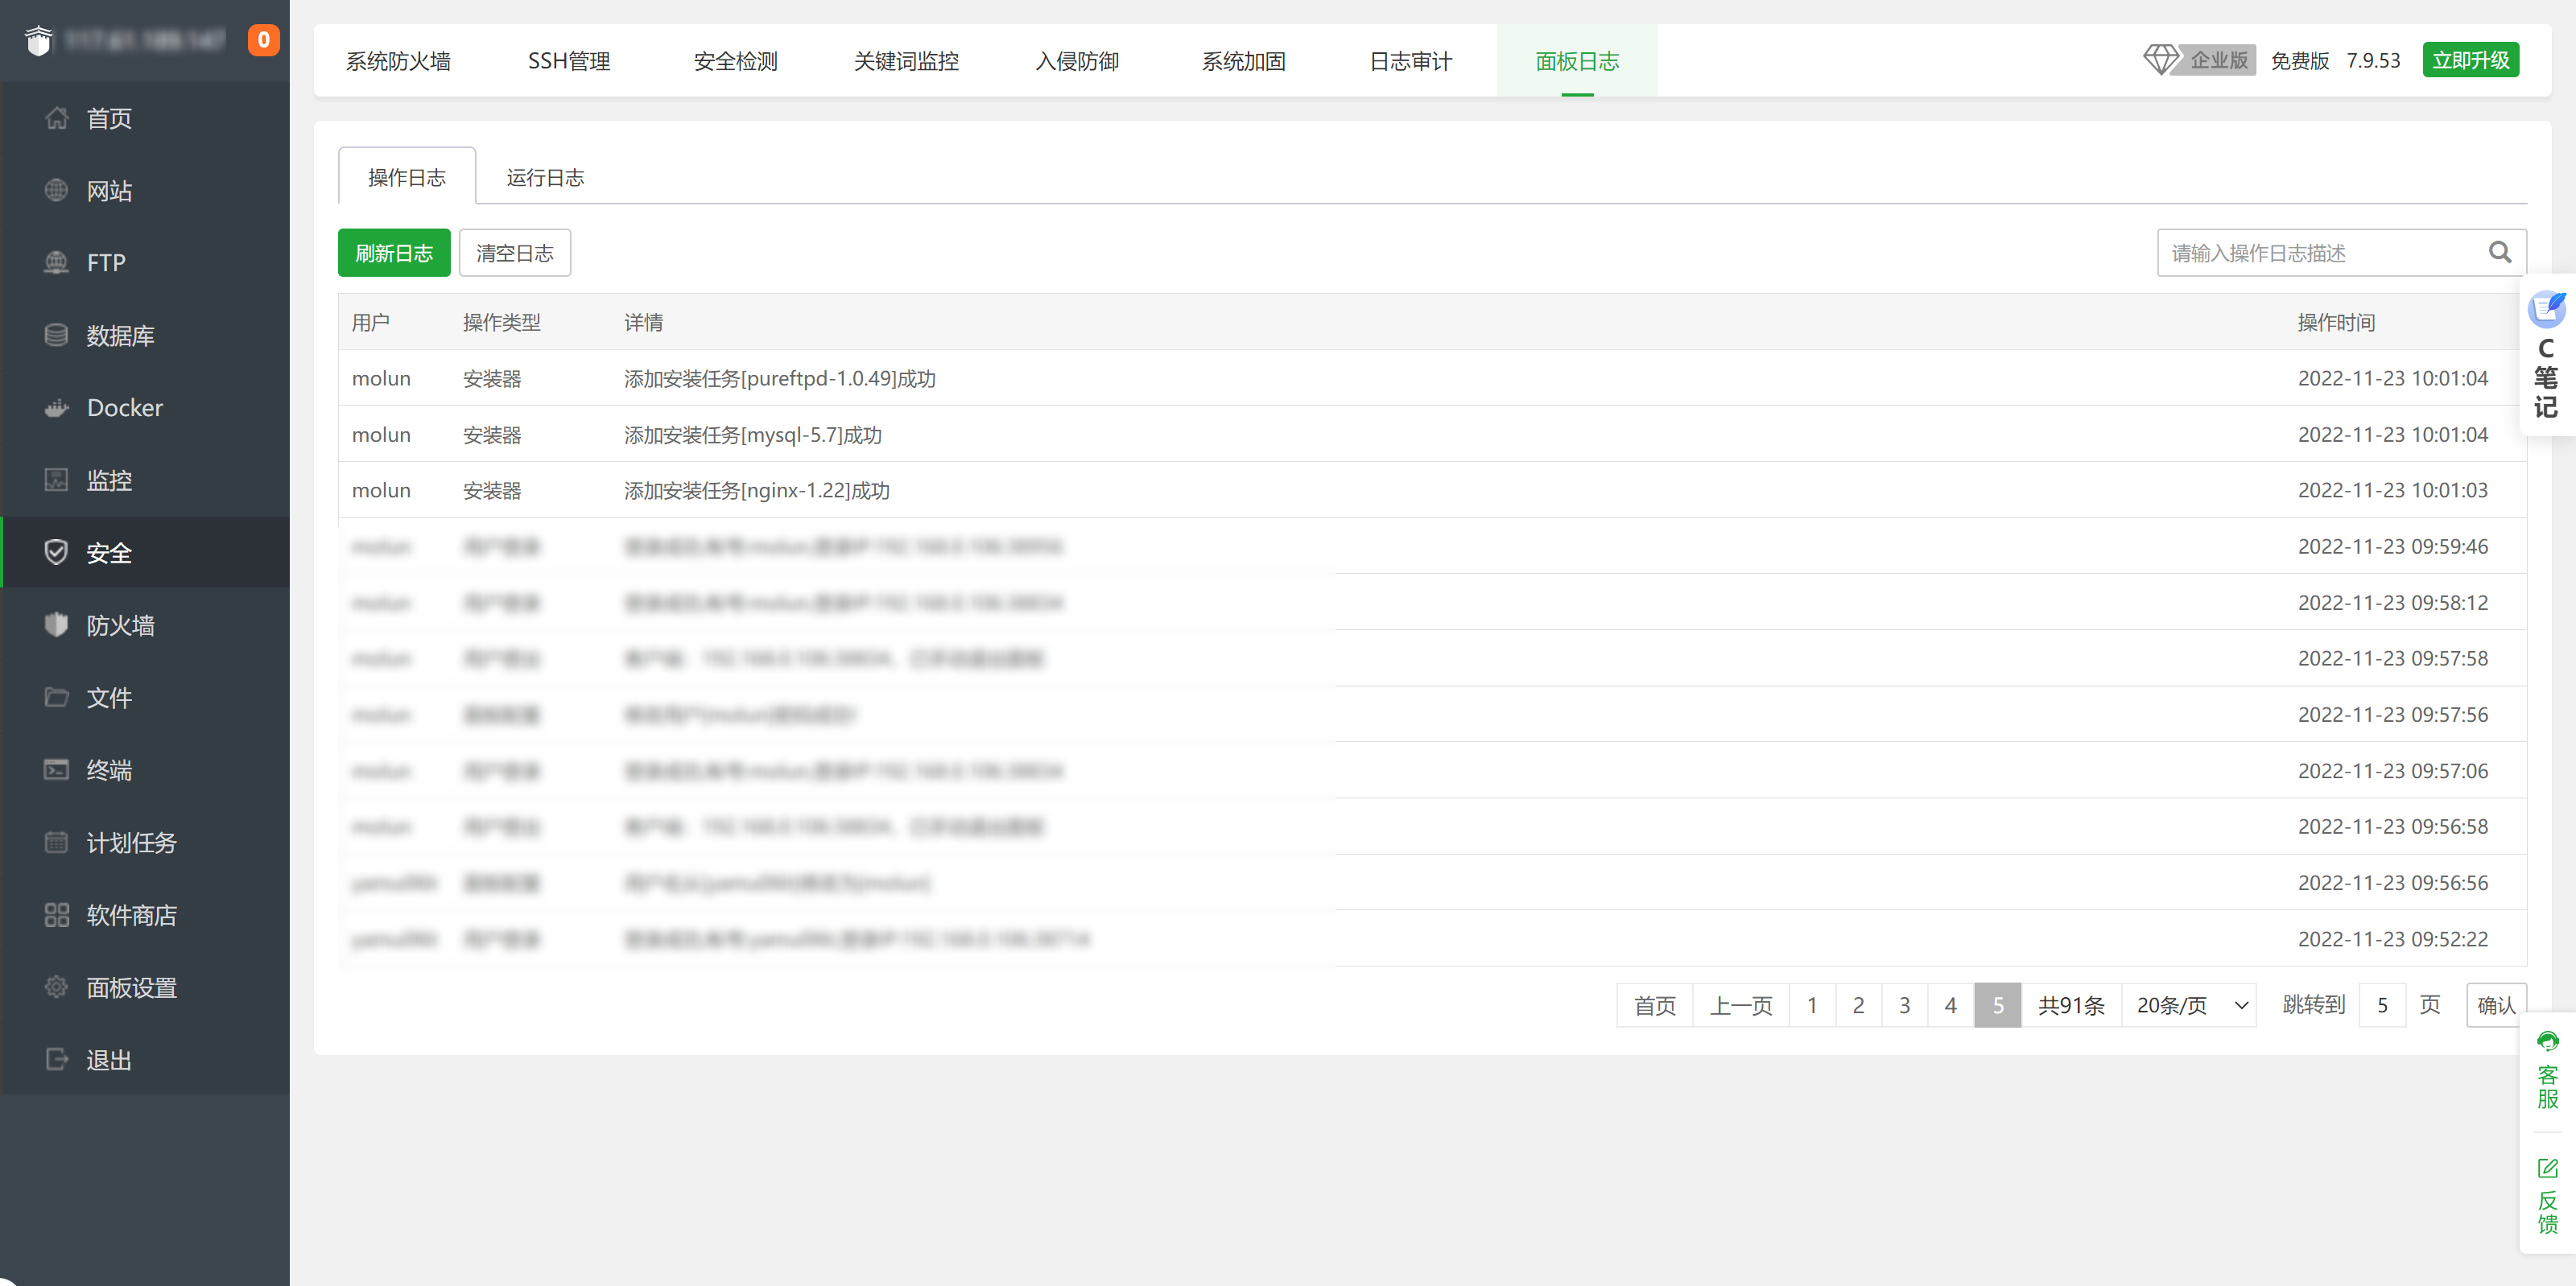Go to page 4
The image size is (2576, 1286).
(x=1951, y=1005)
